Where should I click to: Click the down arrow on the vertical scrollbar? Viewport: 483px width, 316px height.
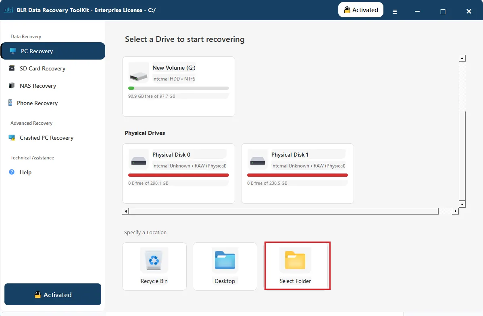pyautogui.click(x=462, y=204)
